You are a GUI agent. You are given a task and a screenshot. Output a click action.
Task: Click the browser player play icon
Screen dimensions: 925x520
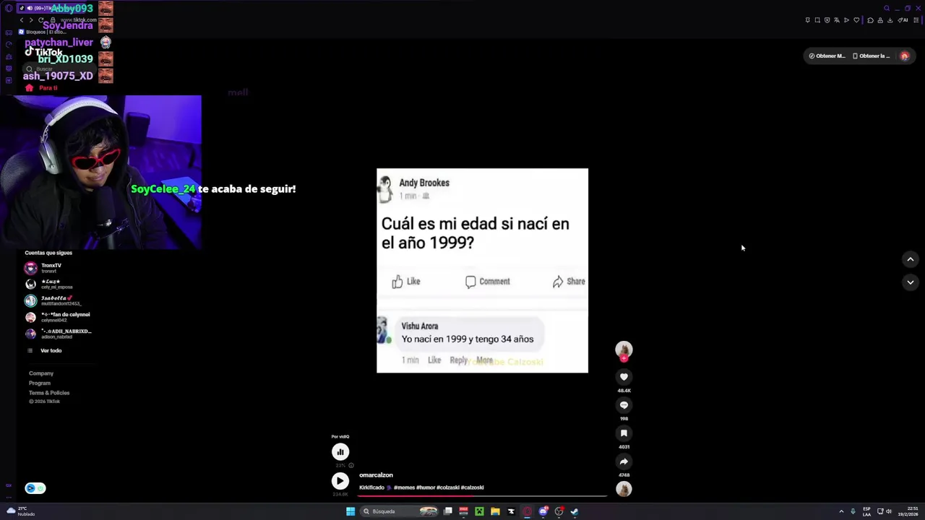pyautogui.click(x=846, y=20)
